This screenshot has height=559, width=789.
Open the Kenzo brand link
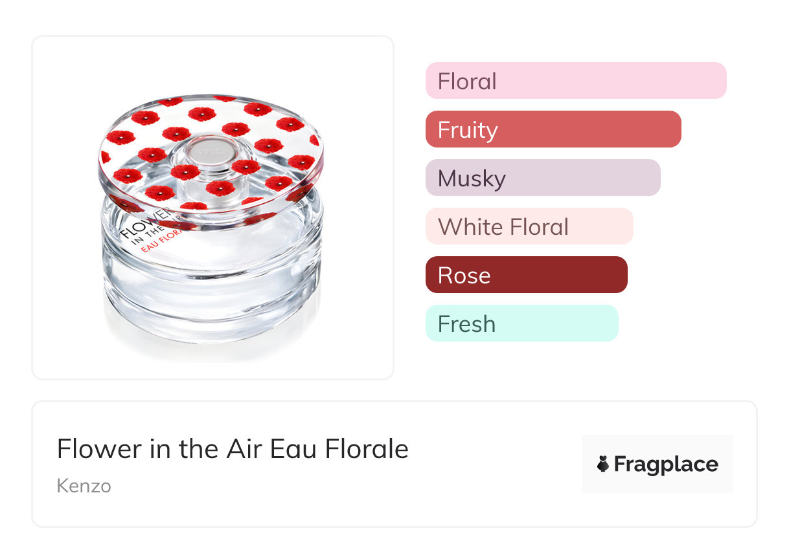click(x=84, y=486)
